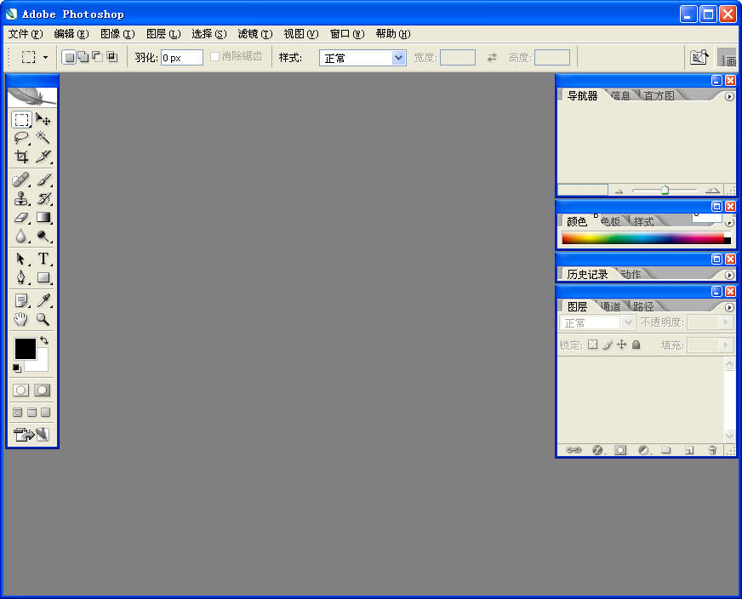742x599 pixels.
Task: Choose the Clone Stamp tool
Action: click(x=21, y=199)
